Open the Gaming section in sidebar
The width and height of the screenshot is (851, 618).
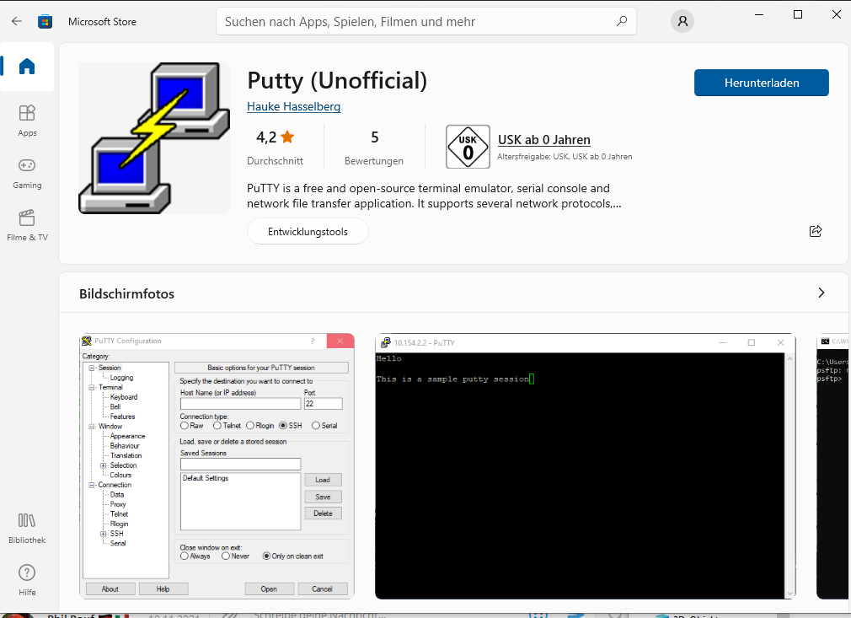tap(27, 173)
